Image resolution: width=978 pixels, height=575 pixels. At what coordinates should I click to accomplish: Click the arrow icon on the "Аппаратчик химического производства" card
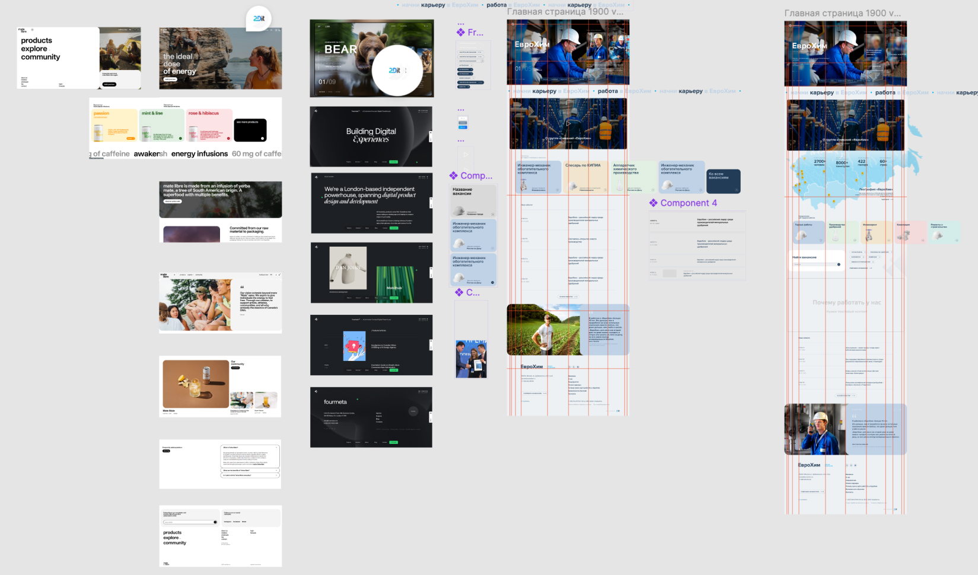pos(654,190)
